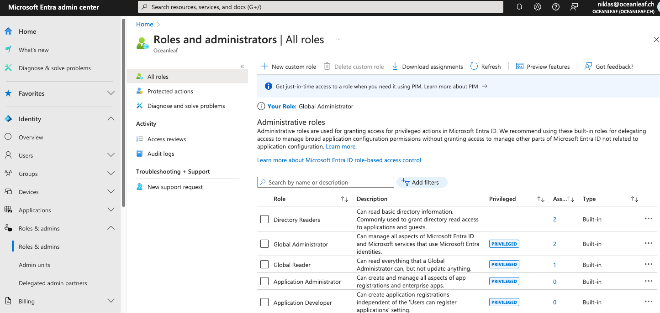The width and height of the screenshot is (660, 313).
Task: Open the Microsoft Entra ID RBAC learn-more link
Action: click(x=339, y=160)
